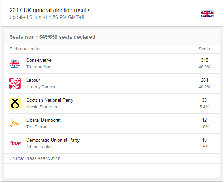The height and width of the screenshot is (183, 224).
Task: Select Tim Farron leader name
Action: click(37, 127)
